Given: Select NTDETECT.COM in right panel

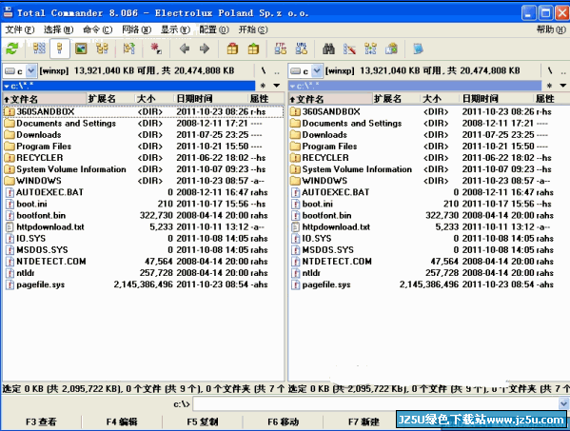Looking at the screenshot, I should [x=429, y=262].
